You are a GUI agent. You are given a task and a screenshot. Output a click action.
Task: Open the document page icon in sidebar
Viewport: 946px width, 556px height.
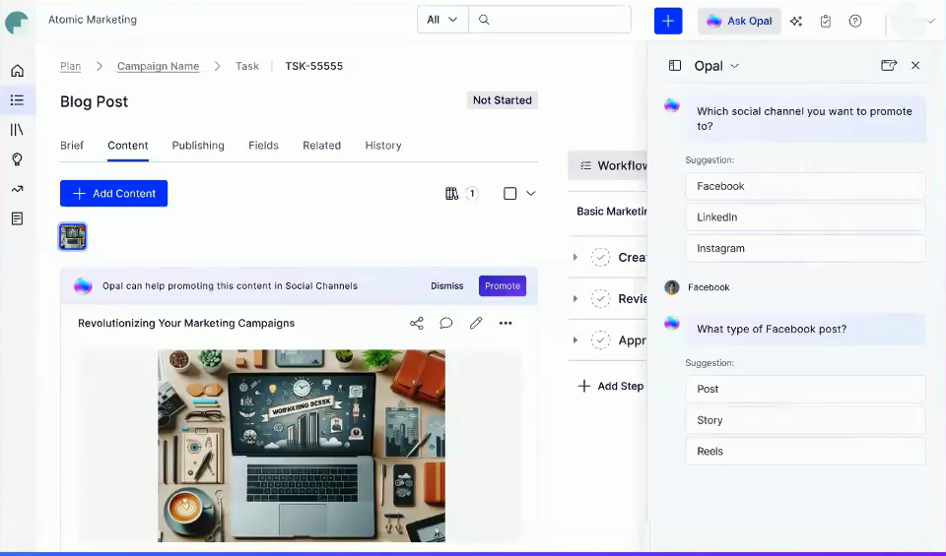click(x=18, y=218)
